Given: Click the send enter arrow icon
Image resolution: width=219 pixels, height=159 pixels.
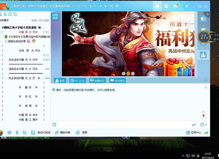Looking at the screenshot, I should pyautogui.click(x=193, y=125).
